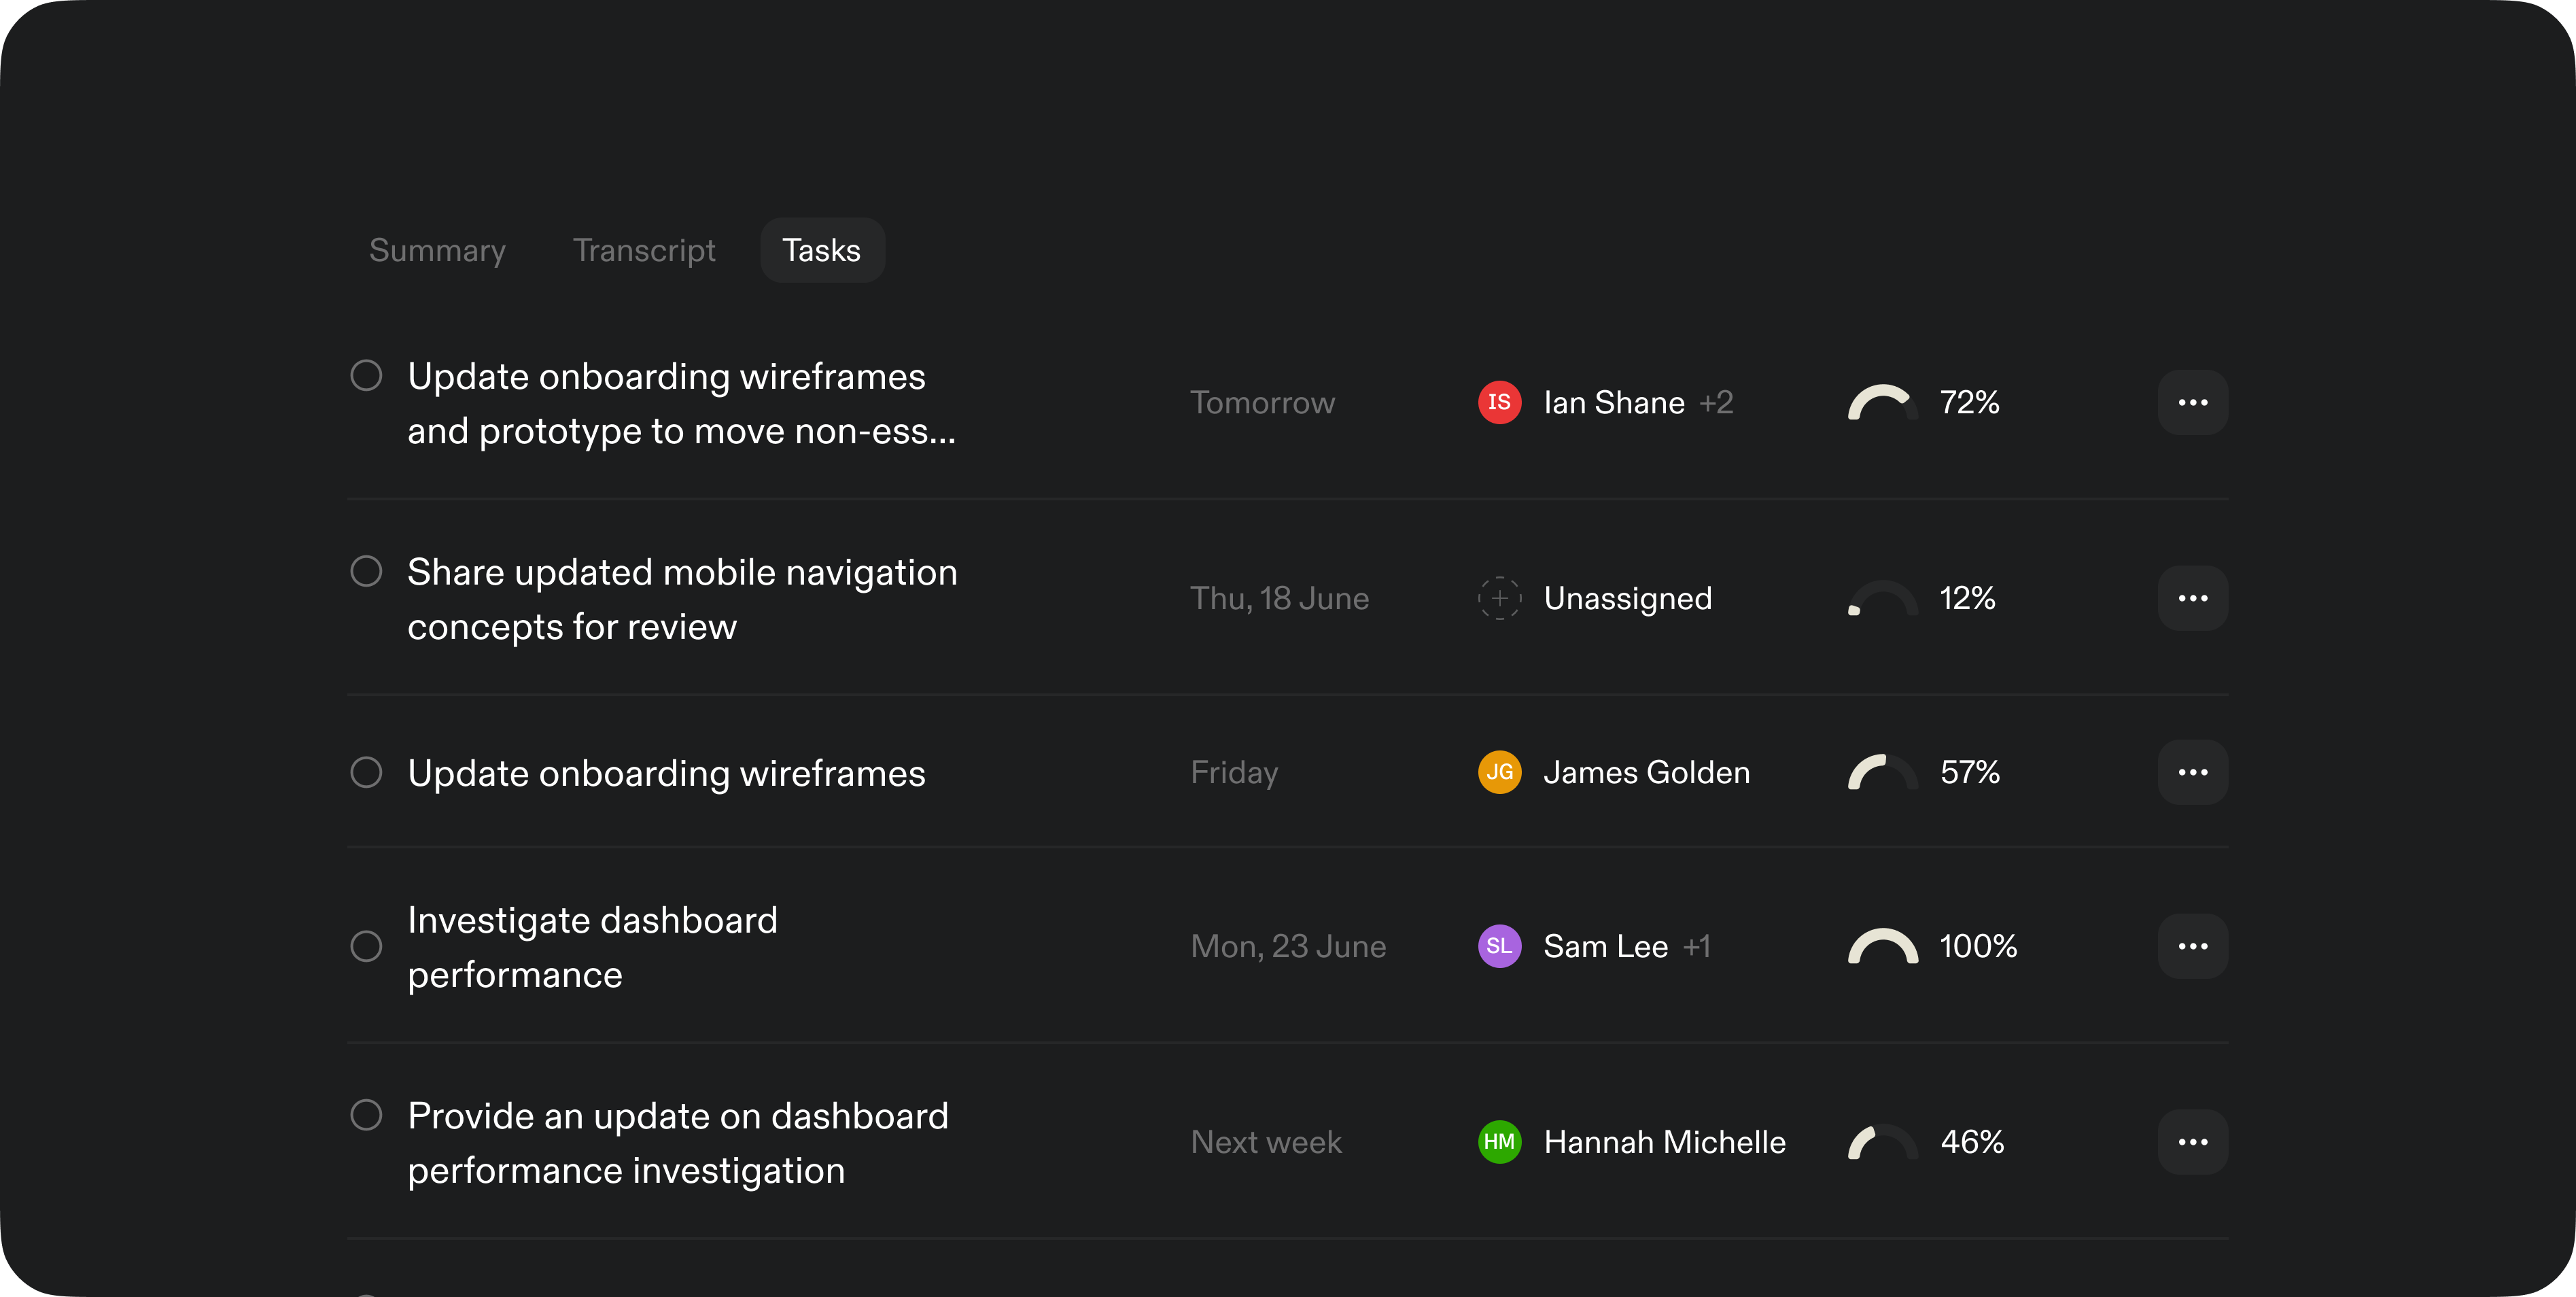Open the 'Thu, 18 June' due date

1279,598
